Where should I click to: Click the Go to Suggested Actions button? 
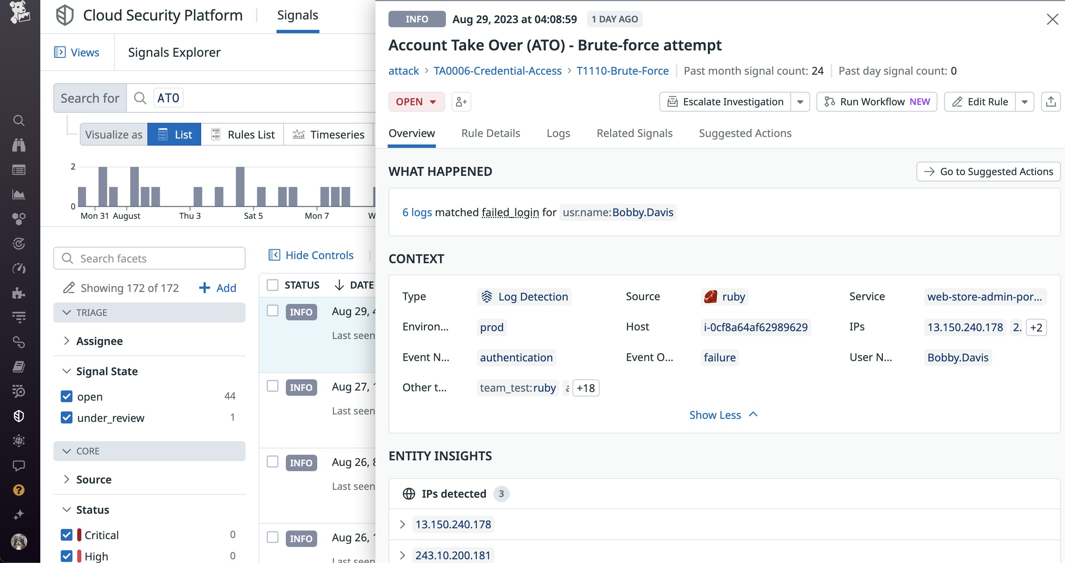(x=988, y=171)
